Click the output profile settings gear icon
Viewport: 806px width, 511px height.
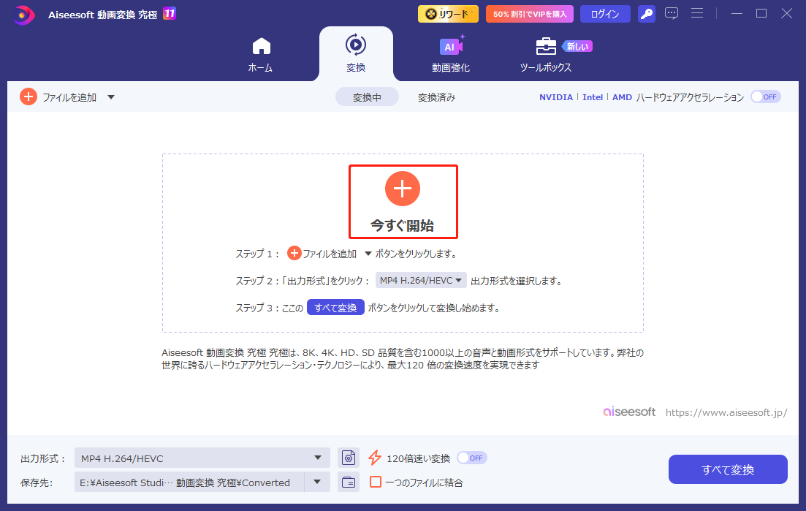[x=349, y=457]
